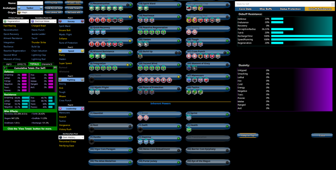Click the character Name input field
Viewport: 336px width, 170px height.
pos(30,3)
